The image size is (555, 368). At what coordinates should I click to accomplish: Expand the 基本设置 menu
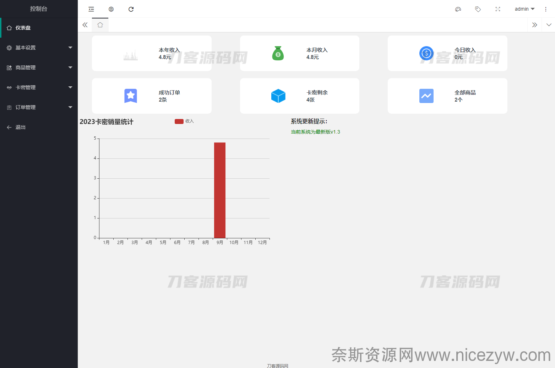39,48
